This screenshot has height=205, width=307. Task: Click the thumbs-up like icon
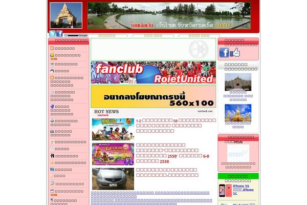[235, 52]
